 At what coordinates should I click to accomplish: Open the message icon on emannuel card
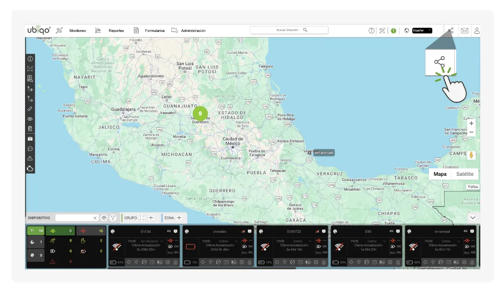pyautogui.click(x=472, y=231)
